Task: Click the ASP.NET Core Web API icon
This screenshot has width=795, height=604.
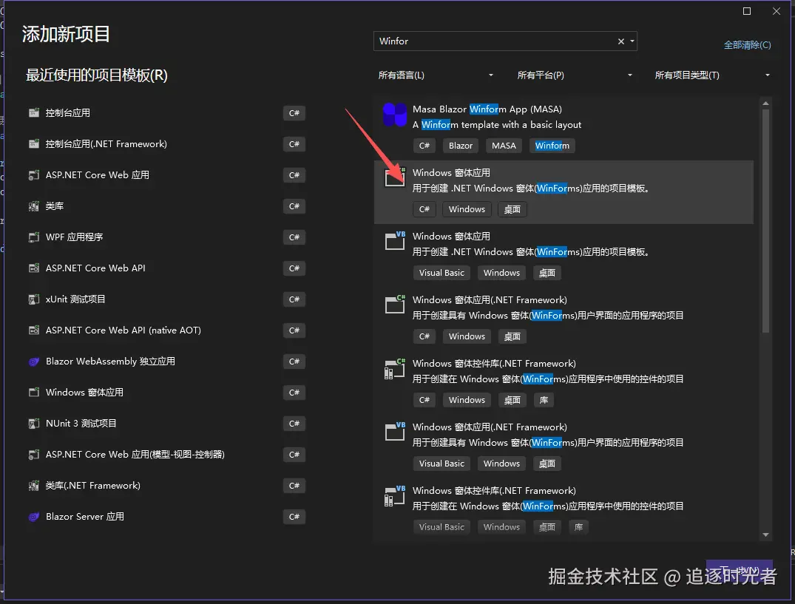Action: pyautogui.click(x=34, y=268)
